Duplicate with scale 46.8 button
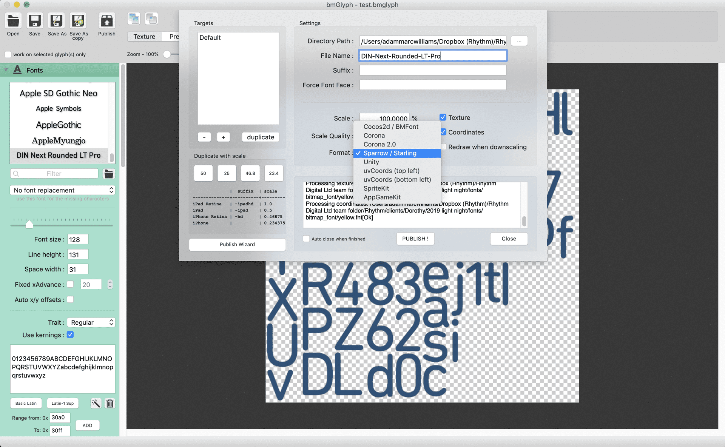The width and height of the screenshot is (725, 447). (x=250, y=173)
